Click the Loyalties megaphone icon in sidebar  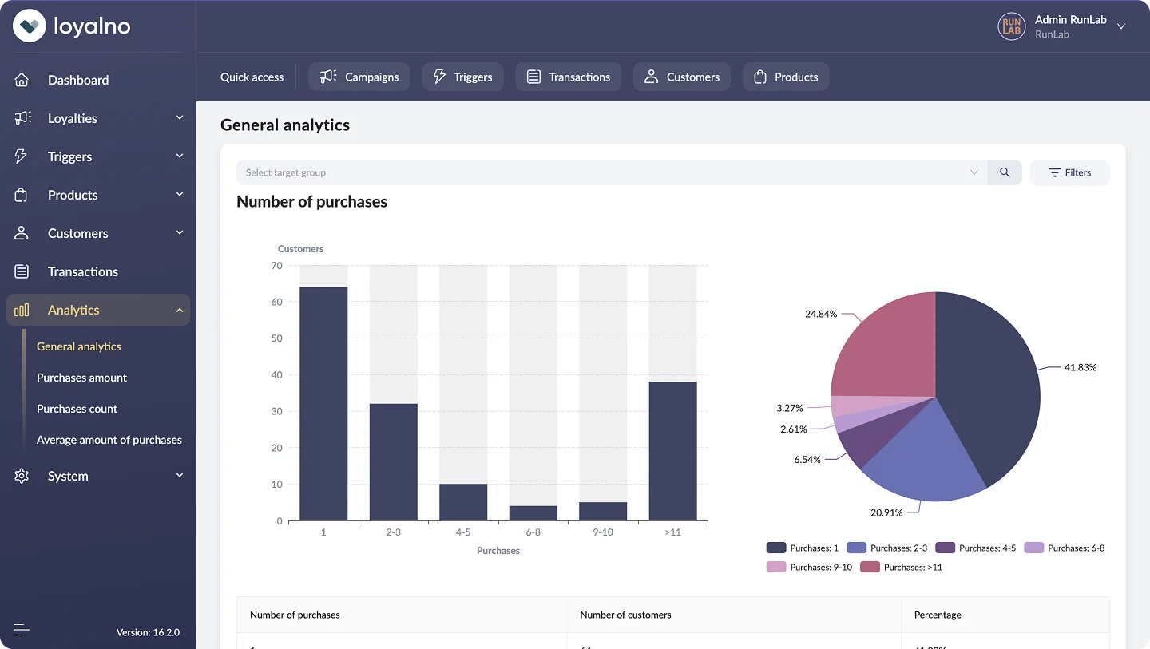coord(22,118)
